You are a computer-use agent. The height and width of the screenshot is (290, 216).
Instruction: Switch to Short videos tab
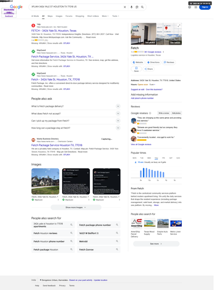click(x=93, y=16)
